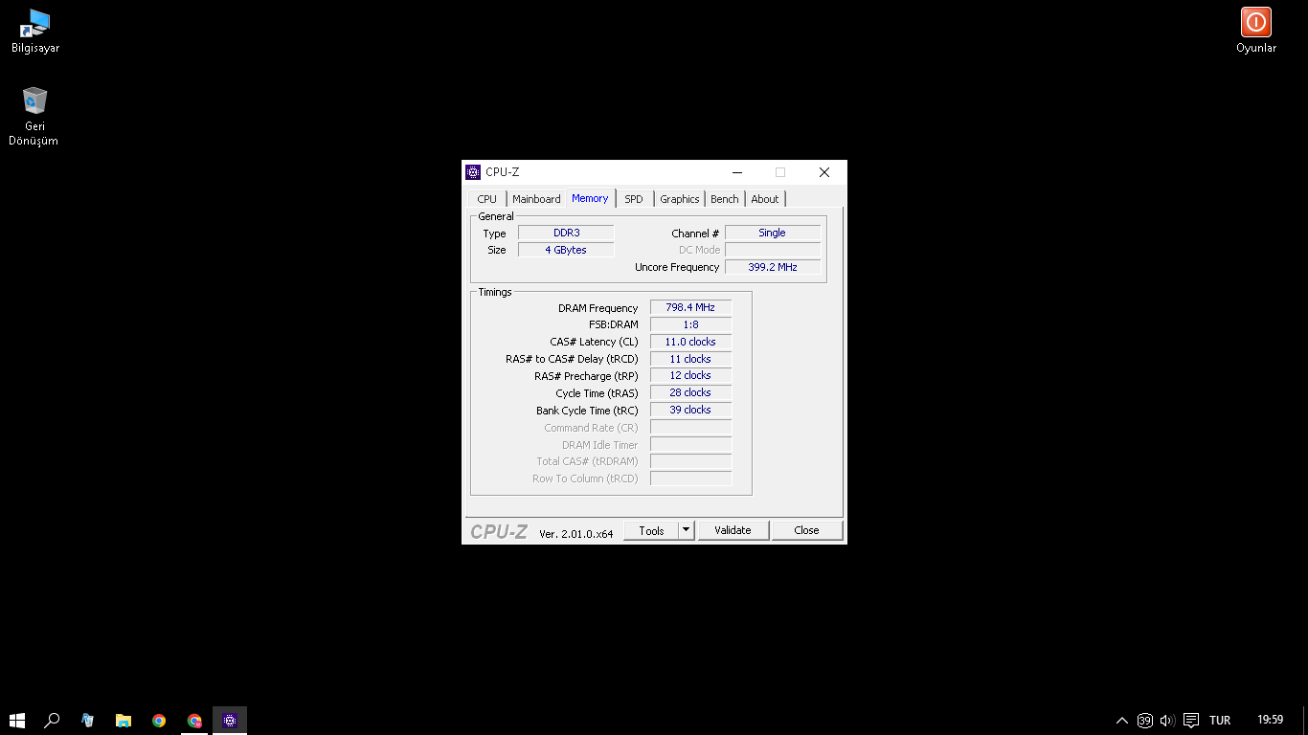Viewport: 1308px width, 735px height.
Task: Open the Tools dropdown arrow
Action: [x=687, y=530]
